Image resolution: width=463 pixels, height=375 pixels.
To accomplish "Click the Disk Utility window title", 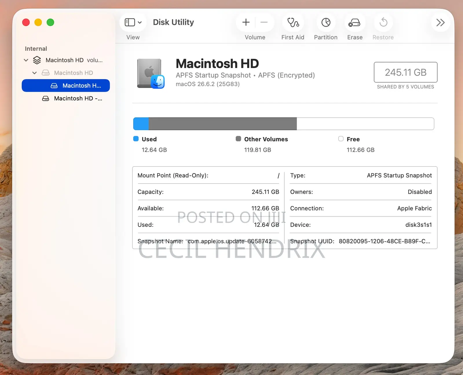I will 173,22.
